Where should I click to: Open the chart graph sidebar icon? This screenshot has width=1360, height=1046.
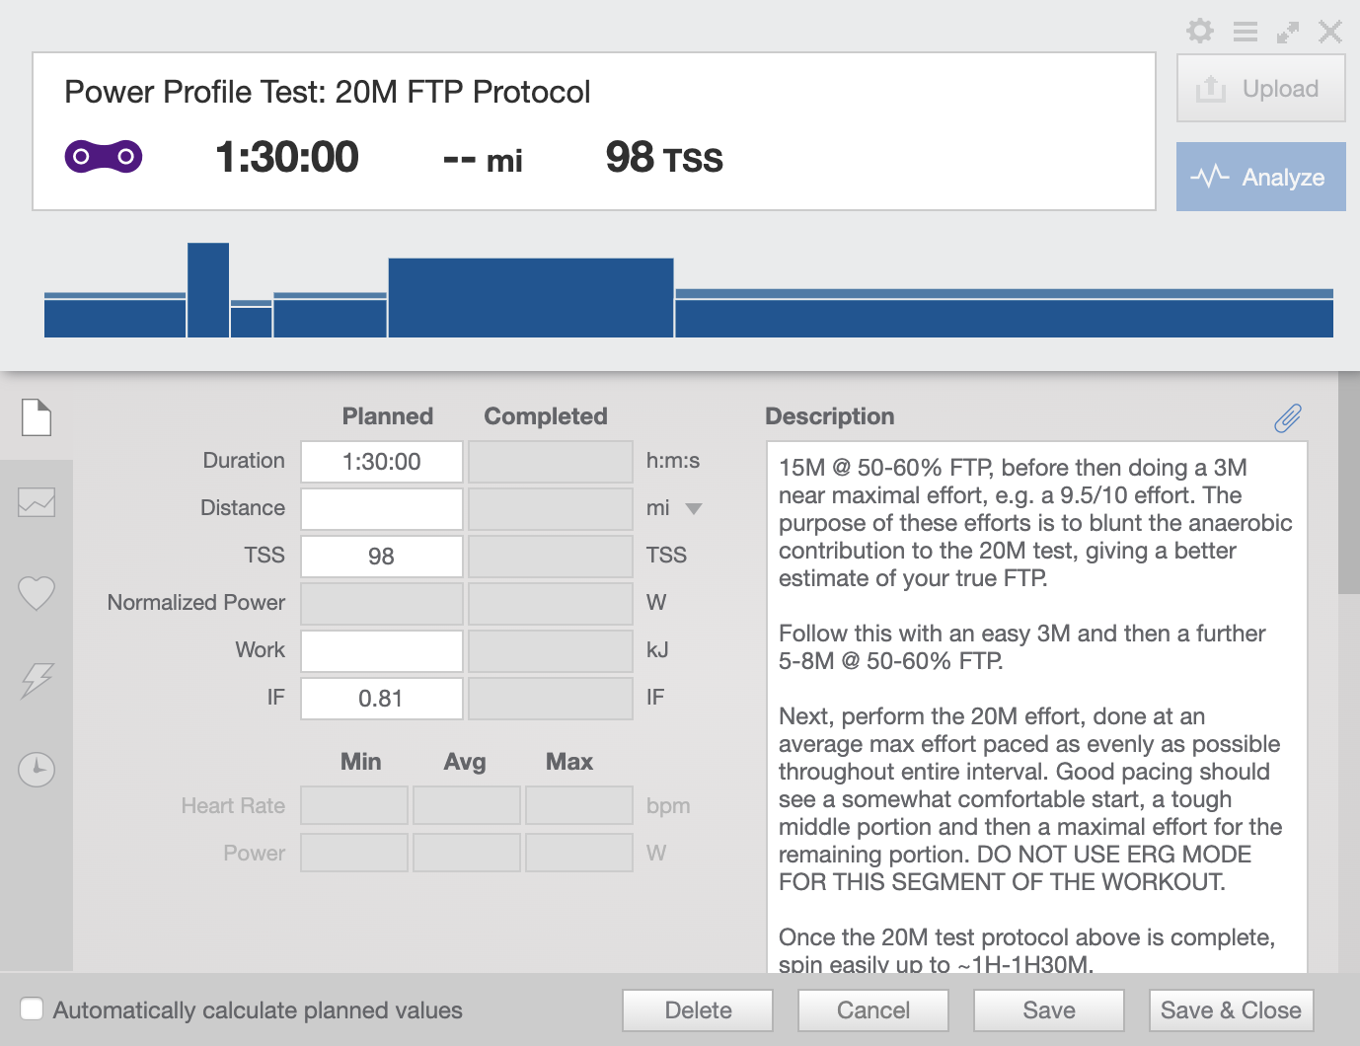[37, 502]
